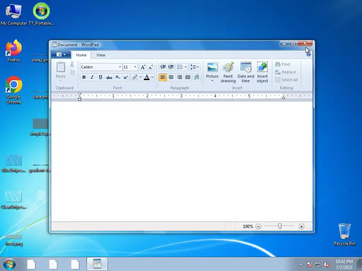Click Find in the Editing group
The image size is (362, 271).
(x=282, y=64)
